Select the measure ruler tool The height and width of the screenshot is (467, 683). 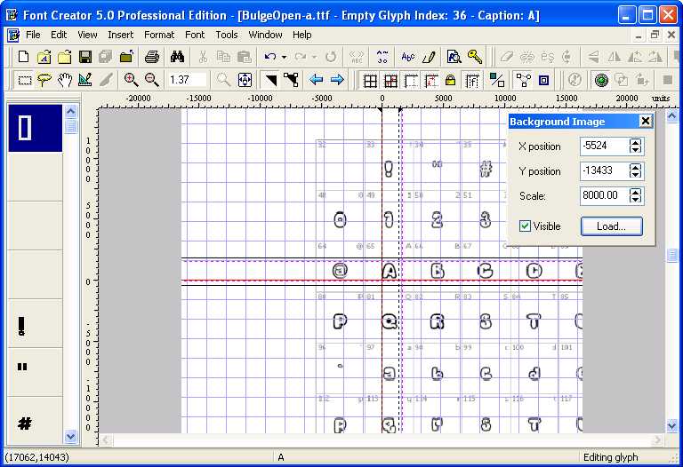(85, 80)
